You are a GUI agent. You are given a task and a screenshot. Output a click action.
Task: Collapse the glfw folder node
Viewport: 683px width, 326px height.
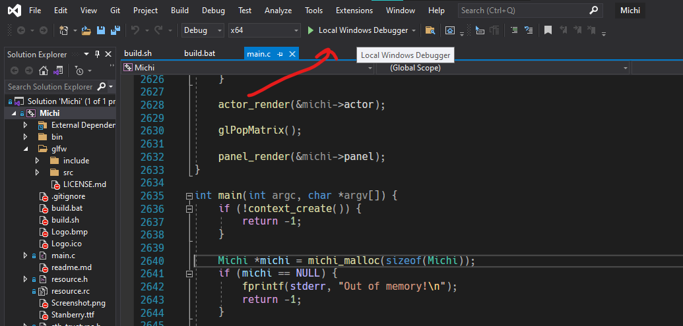point(25,149)
